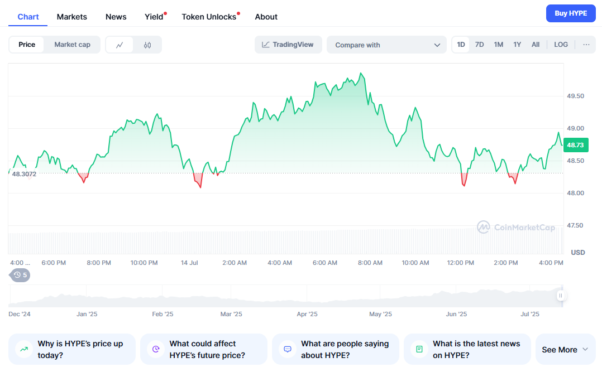602x377 pixels.
Task: Select the 1D time range
Action: point(461,45)
